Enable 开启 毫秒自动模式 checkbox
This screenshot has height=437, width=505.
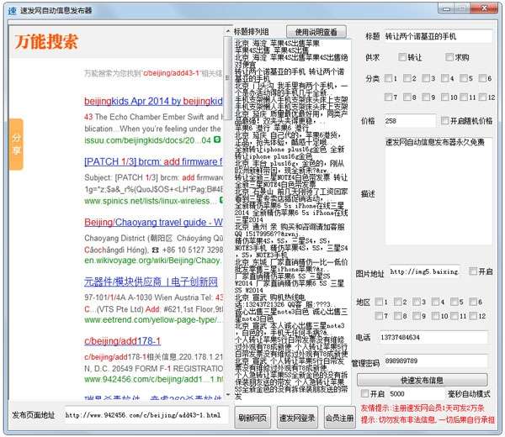[364, 393]
